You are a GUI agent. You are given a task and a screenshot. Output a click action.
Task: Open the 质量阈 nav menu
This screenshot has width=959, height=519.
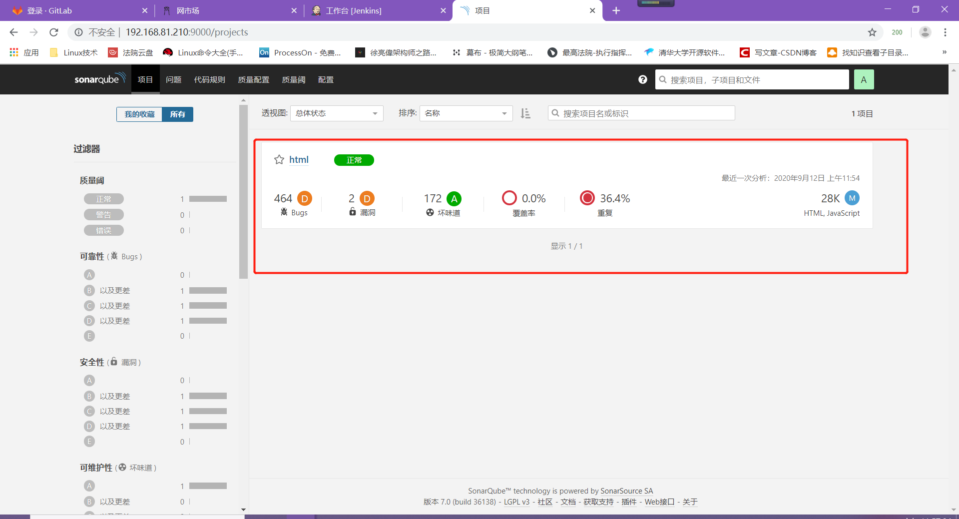tap(294, 79)
